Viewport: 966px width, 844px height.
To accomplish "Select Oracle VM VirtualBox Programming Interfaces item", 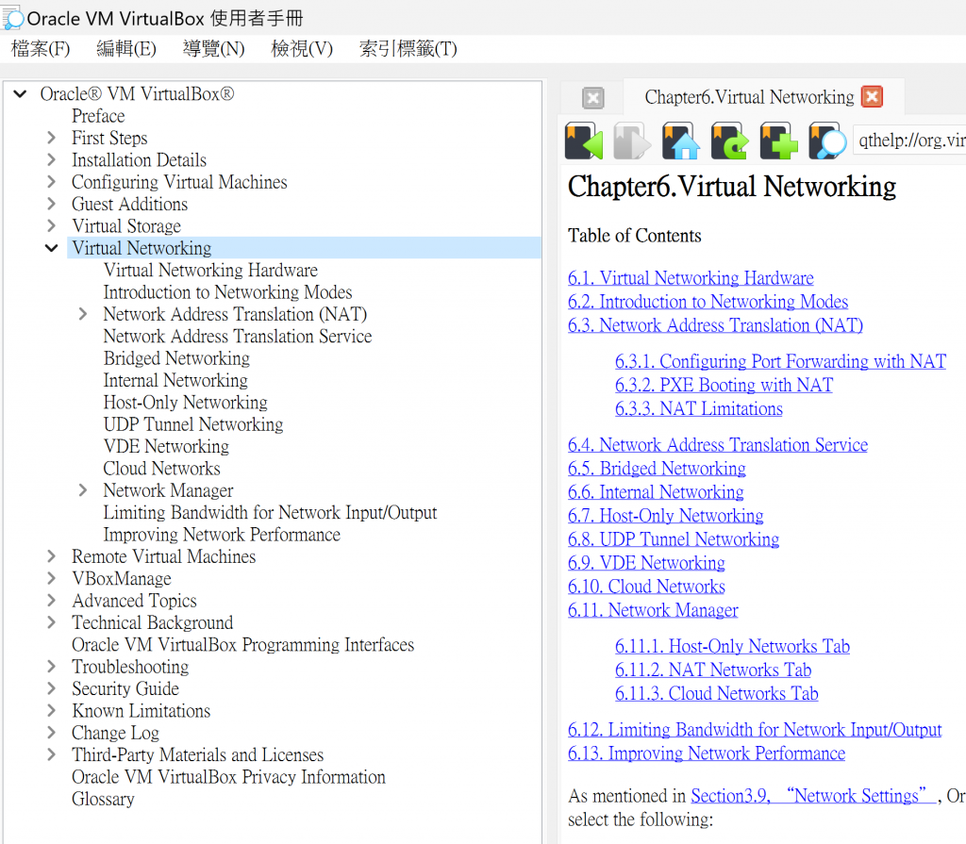I will point(242,644).
